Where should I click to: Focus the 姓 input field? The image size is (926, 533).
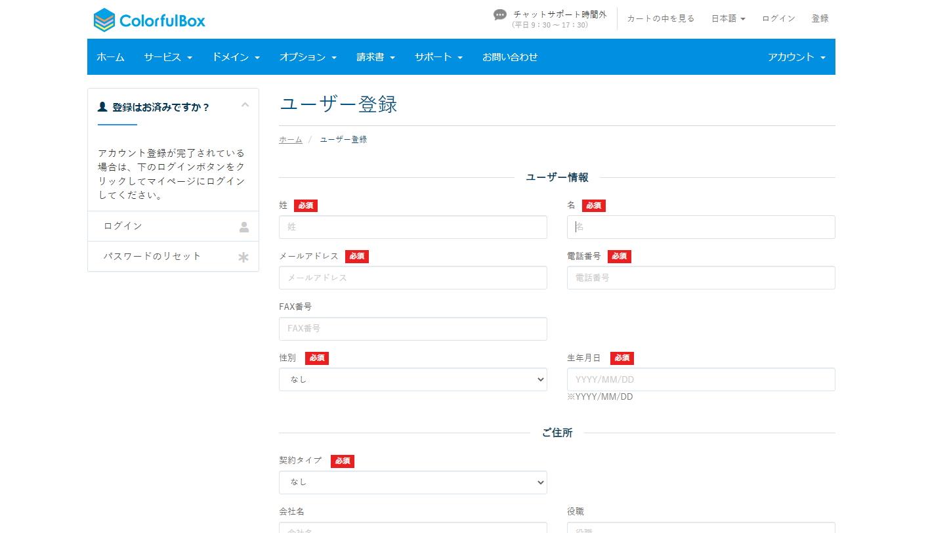(413, 227)
